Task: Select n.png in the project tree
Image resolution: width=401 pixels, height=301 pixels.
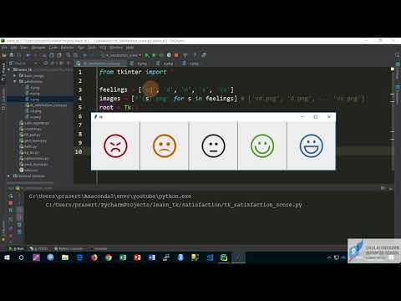Action: (33, 94)
